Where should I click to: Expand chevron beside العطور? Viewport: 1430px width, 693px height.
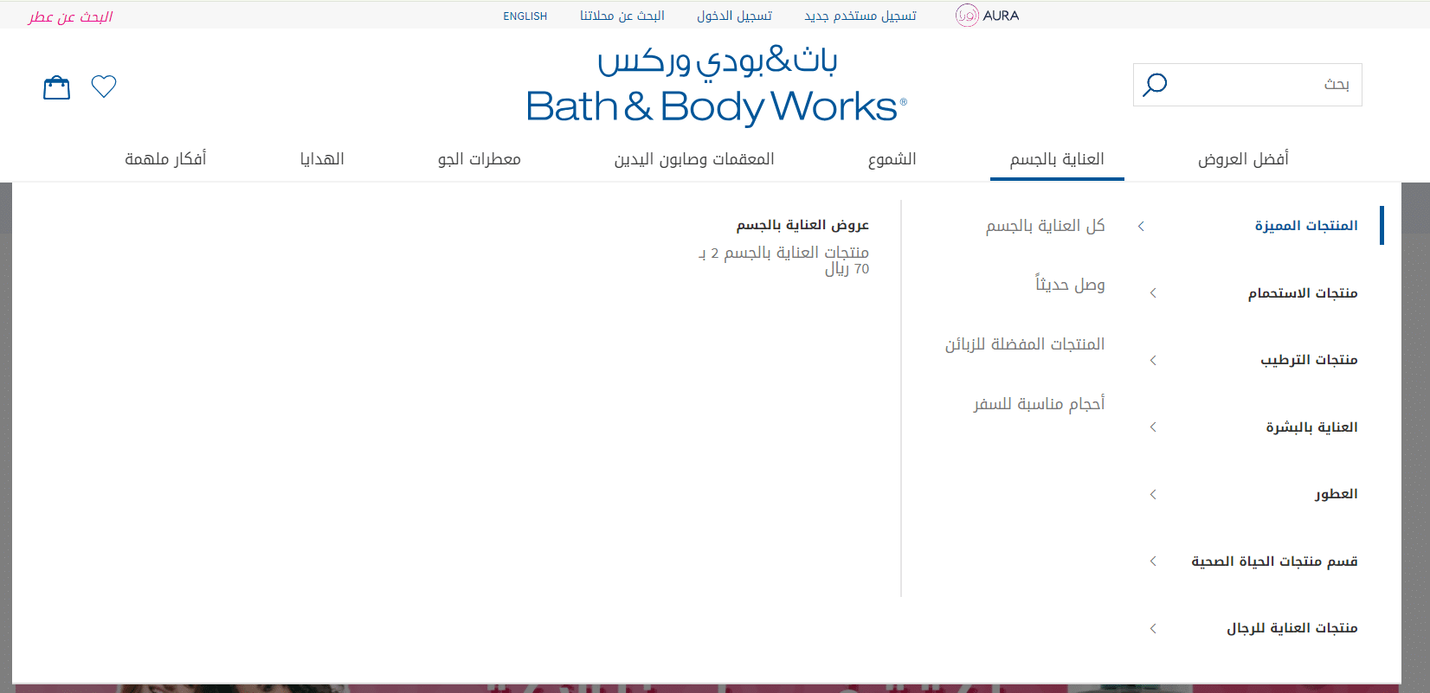(1153, 494)
